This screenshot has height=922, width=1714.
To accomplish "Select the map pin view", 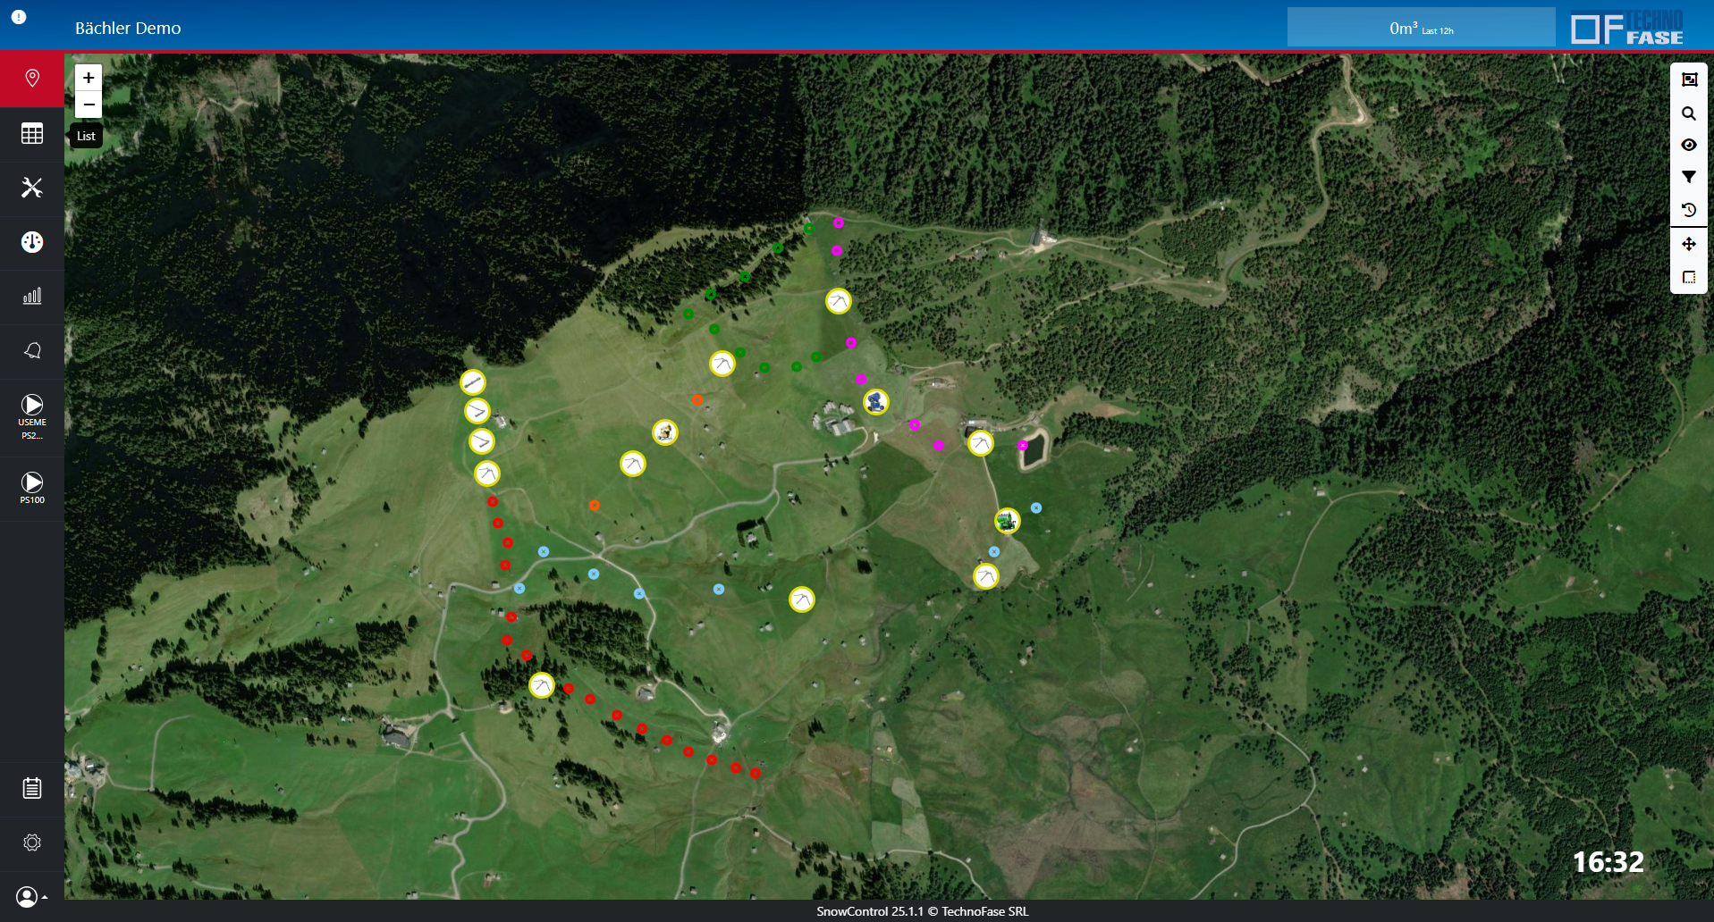I will click(x=32, y=79).
